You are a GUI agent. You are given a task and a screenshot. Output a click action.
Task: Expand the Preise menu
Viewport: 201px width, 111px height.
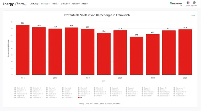coord(55,4)
